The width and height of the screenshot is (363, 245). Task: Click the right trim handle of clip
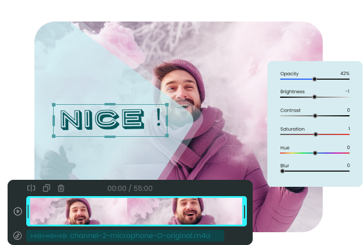tap(245, 211)
